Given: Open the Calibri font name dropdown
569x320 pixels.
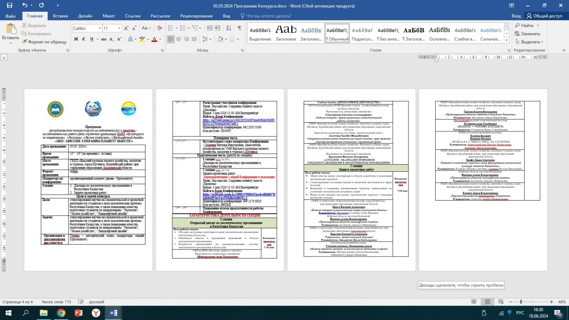Looking at the screenshot, I should click(99, 28).
